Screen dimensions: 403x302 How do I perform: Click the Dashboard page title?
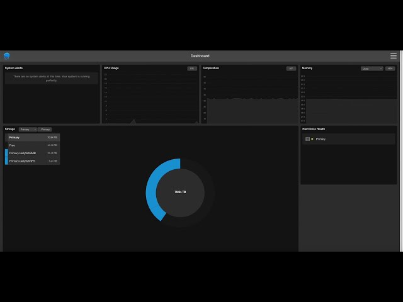(x=200, y=56)
